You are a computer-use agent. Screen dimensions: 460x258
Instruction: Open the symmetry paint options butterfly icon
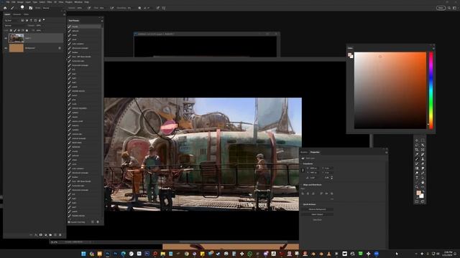pyautogui.click(x=164, y=8)
